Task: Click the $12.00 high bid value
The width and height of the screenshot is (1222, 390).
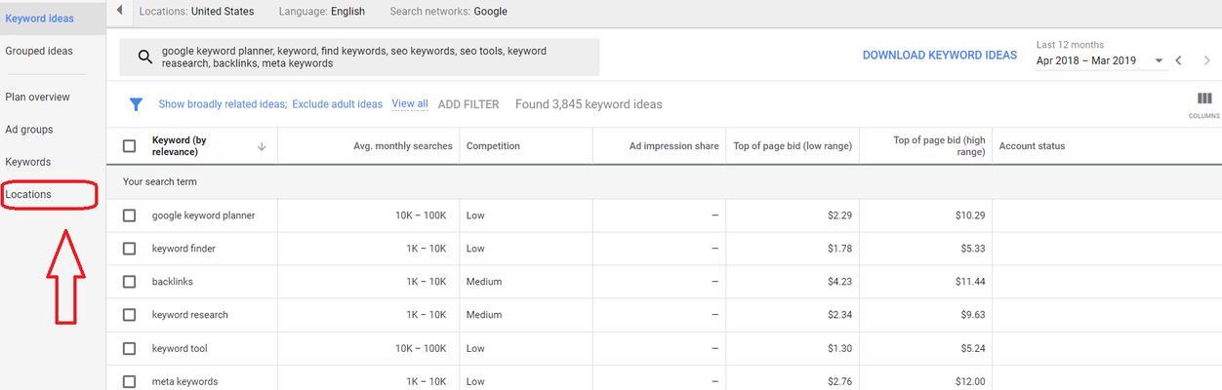Action: tap(970, 381)
